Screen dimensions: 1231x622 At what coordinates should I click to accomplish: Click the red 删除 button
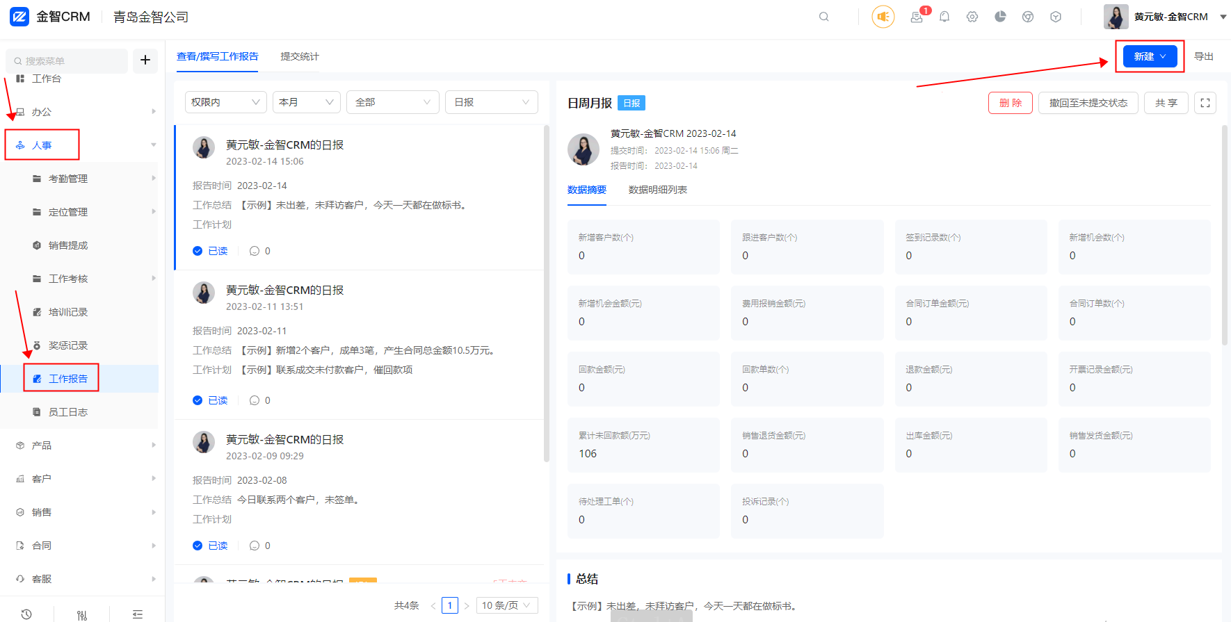(1011, 103)
